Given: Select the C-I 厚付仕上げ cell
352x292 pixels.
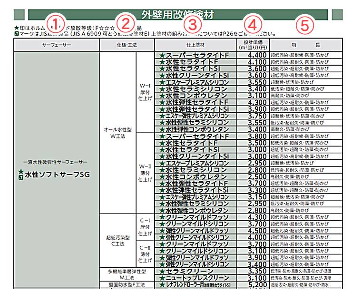Looking at the screenshot, I should pyautogui.click(x=145, y=227).
